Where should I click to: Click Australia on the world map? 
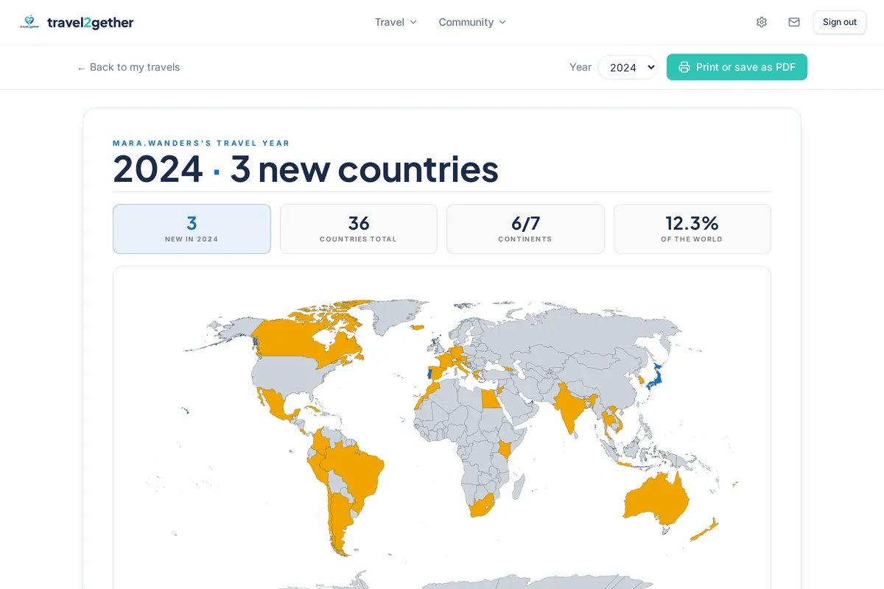pyautogui.click(x=656, y=501)
